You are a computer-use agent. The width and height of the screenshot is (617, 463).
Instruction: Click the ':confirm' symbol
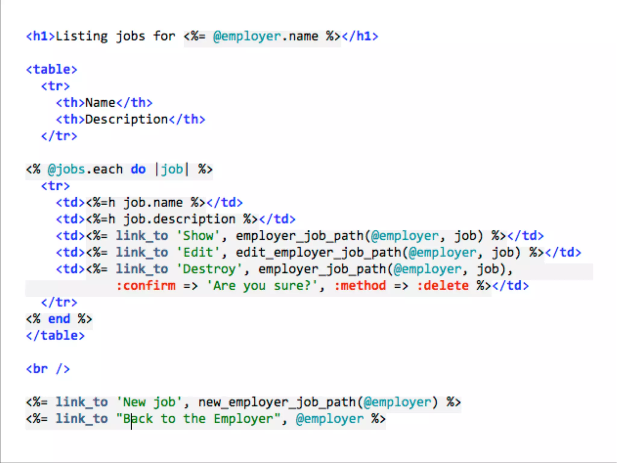tap(146, 285)
